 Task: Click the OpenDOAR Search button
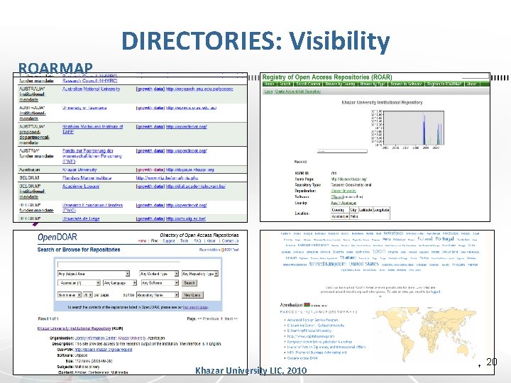(189, 283)
